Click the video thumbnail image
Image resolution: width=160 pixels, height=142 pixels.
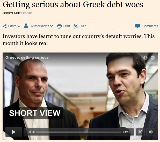pyautogui.click(x=80, y=90)
